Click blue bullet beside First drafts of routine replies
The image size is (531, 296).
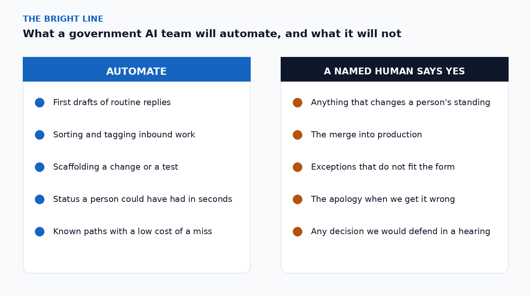(39, 102)
